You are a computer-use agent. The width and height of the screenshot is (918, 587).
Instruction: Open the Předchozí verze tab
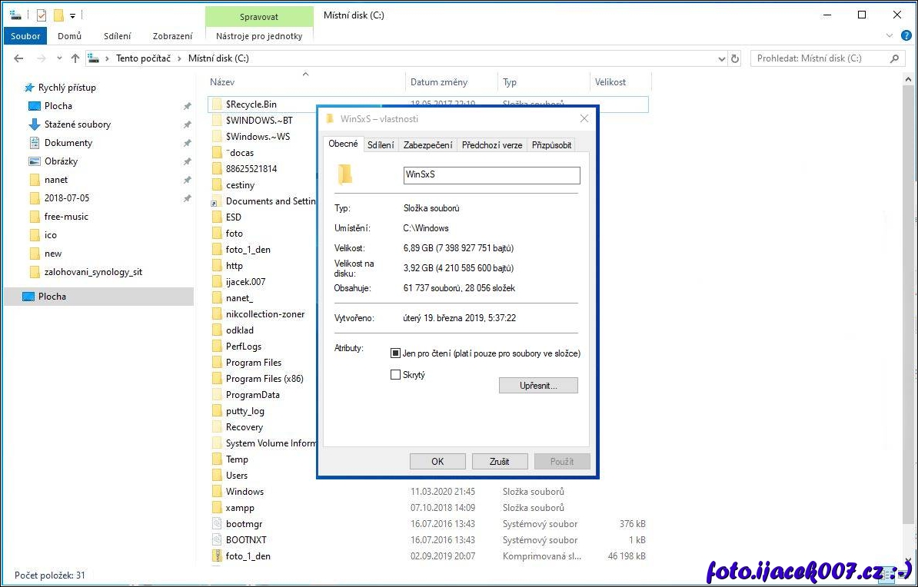click(x=492, y=145)
